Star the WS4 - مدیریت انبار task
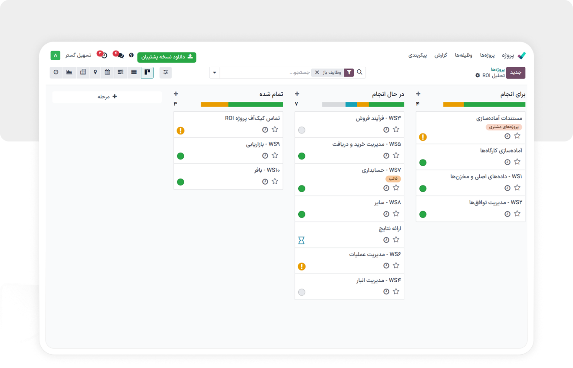The image size is (573, 368). click(x=396, y=291)
